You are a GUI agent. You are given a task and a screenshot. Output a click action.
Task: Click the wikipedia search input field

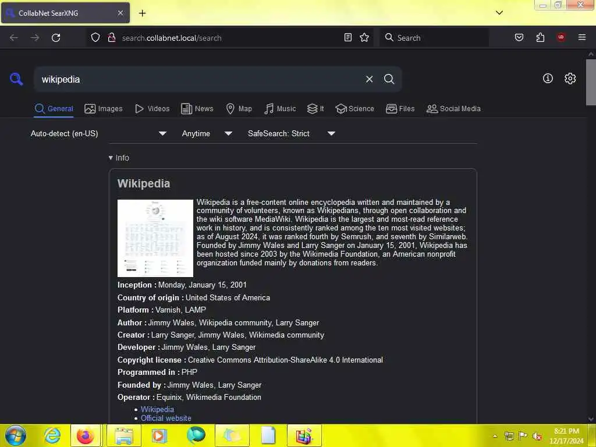click(x=200, y=79)
